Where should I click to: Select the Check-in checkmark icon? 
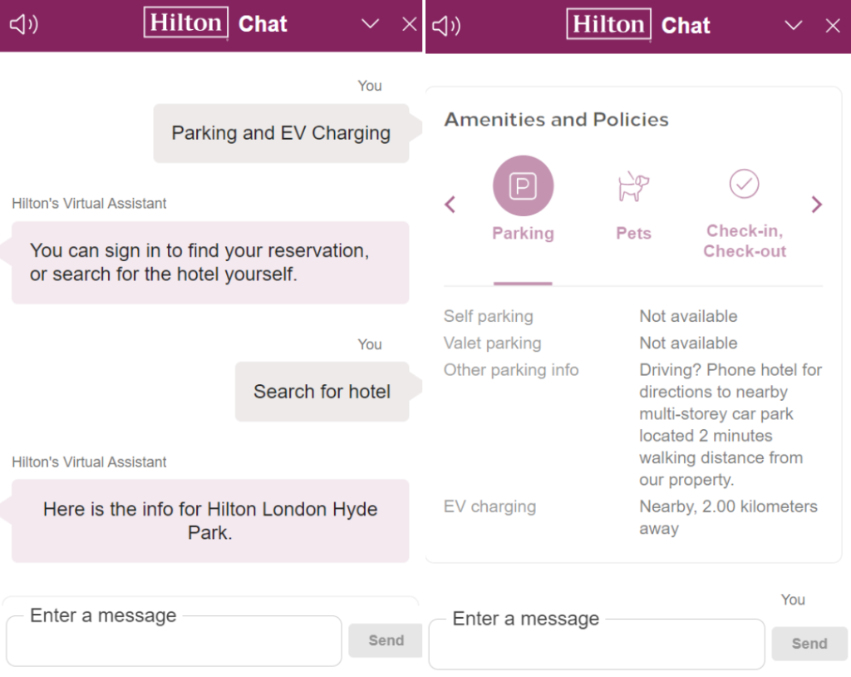pyautogui.click(x=744, y=184)
